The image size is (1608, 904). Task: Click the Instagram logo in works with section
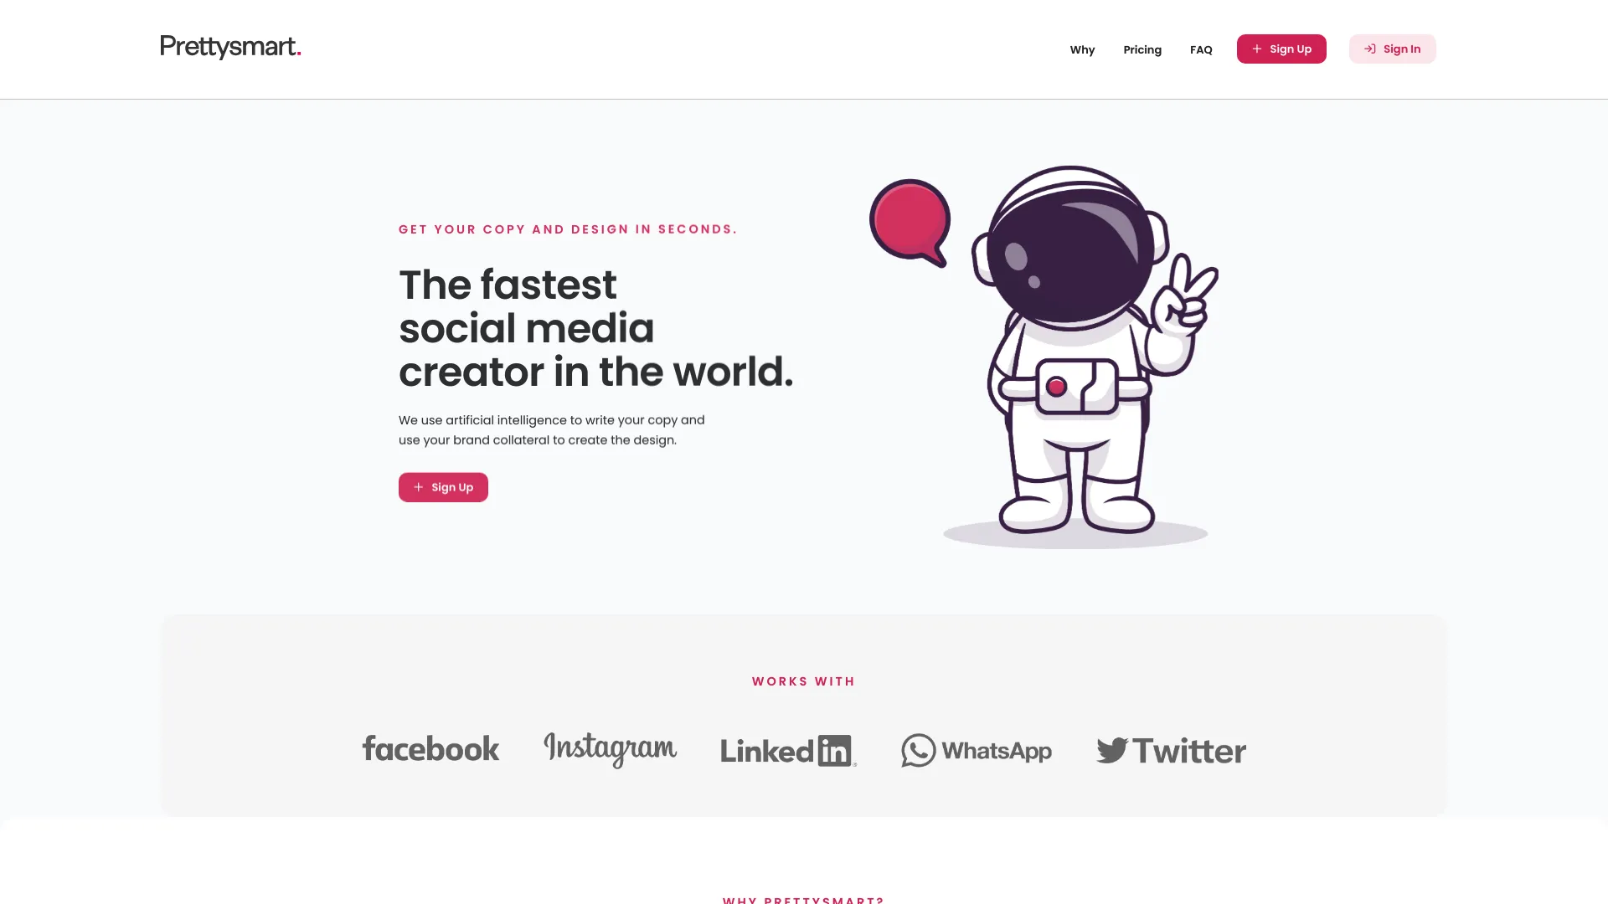coord(609,749)
